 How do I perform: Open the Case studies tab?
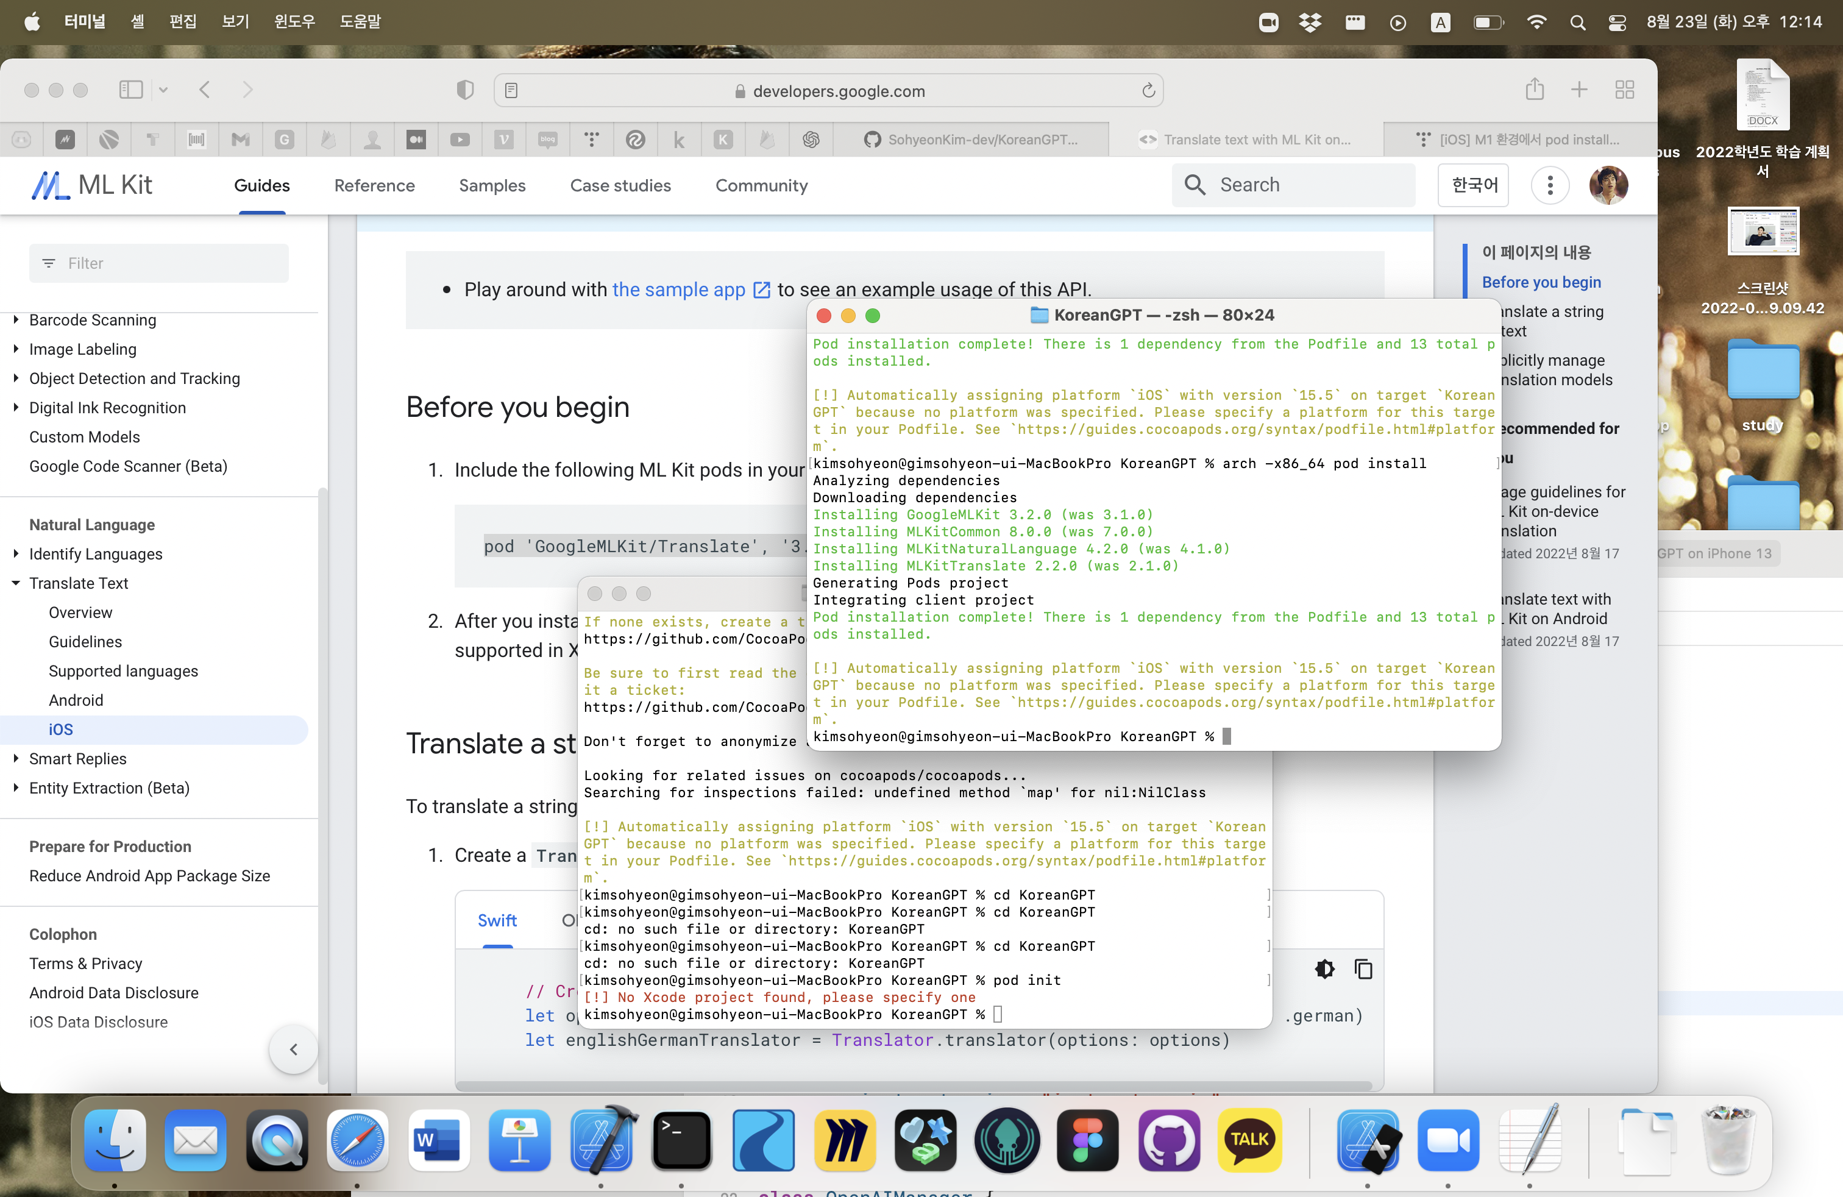[620, 185]
